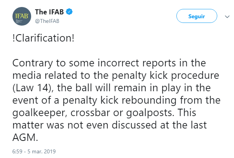Follow the account with Seguir button

click(x=197, y=16)
